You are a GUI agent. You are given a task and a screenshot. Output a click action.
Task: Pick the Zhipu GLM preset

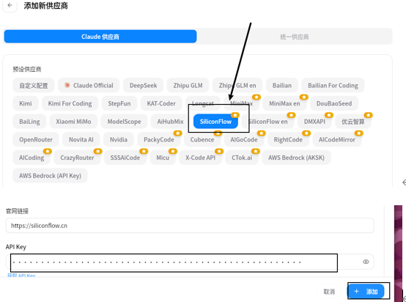click(x=188, y=86)
